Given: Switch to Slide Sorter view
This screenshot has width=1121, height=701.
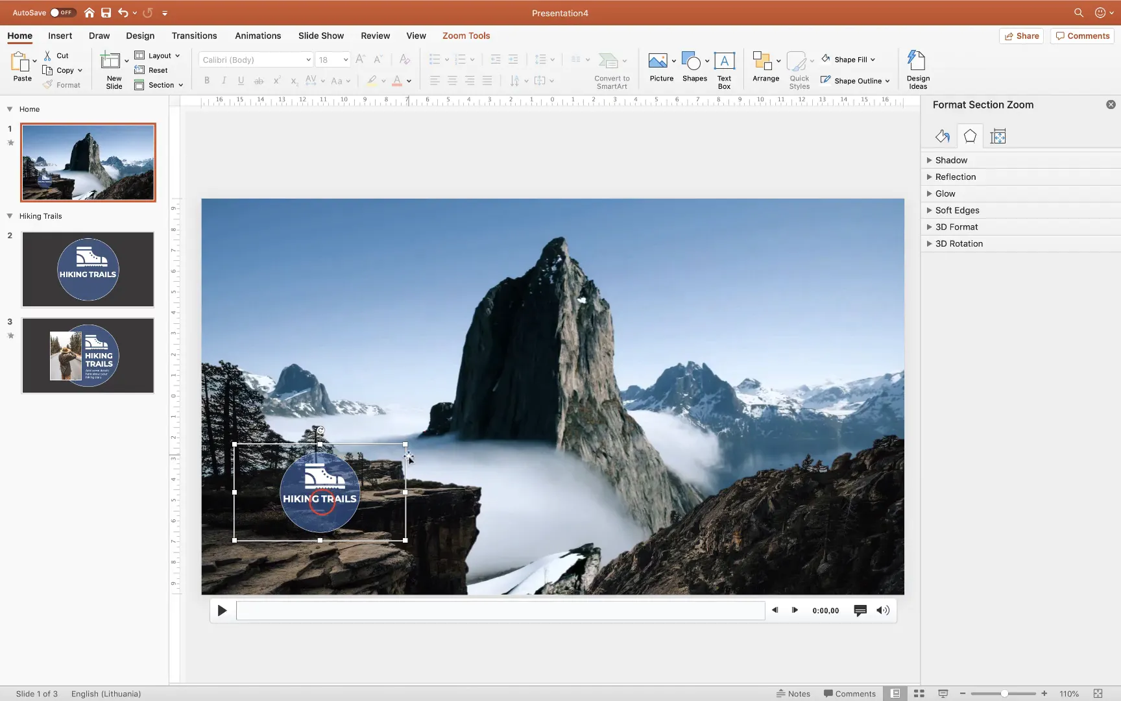Looking at the screenshot, I should (x=919, y=693).
